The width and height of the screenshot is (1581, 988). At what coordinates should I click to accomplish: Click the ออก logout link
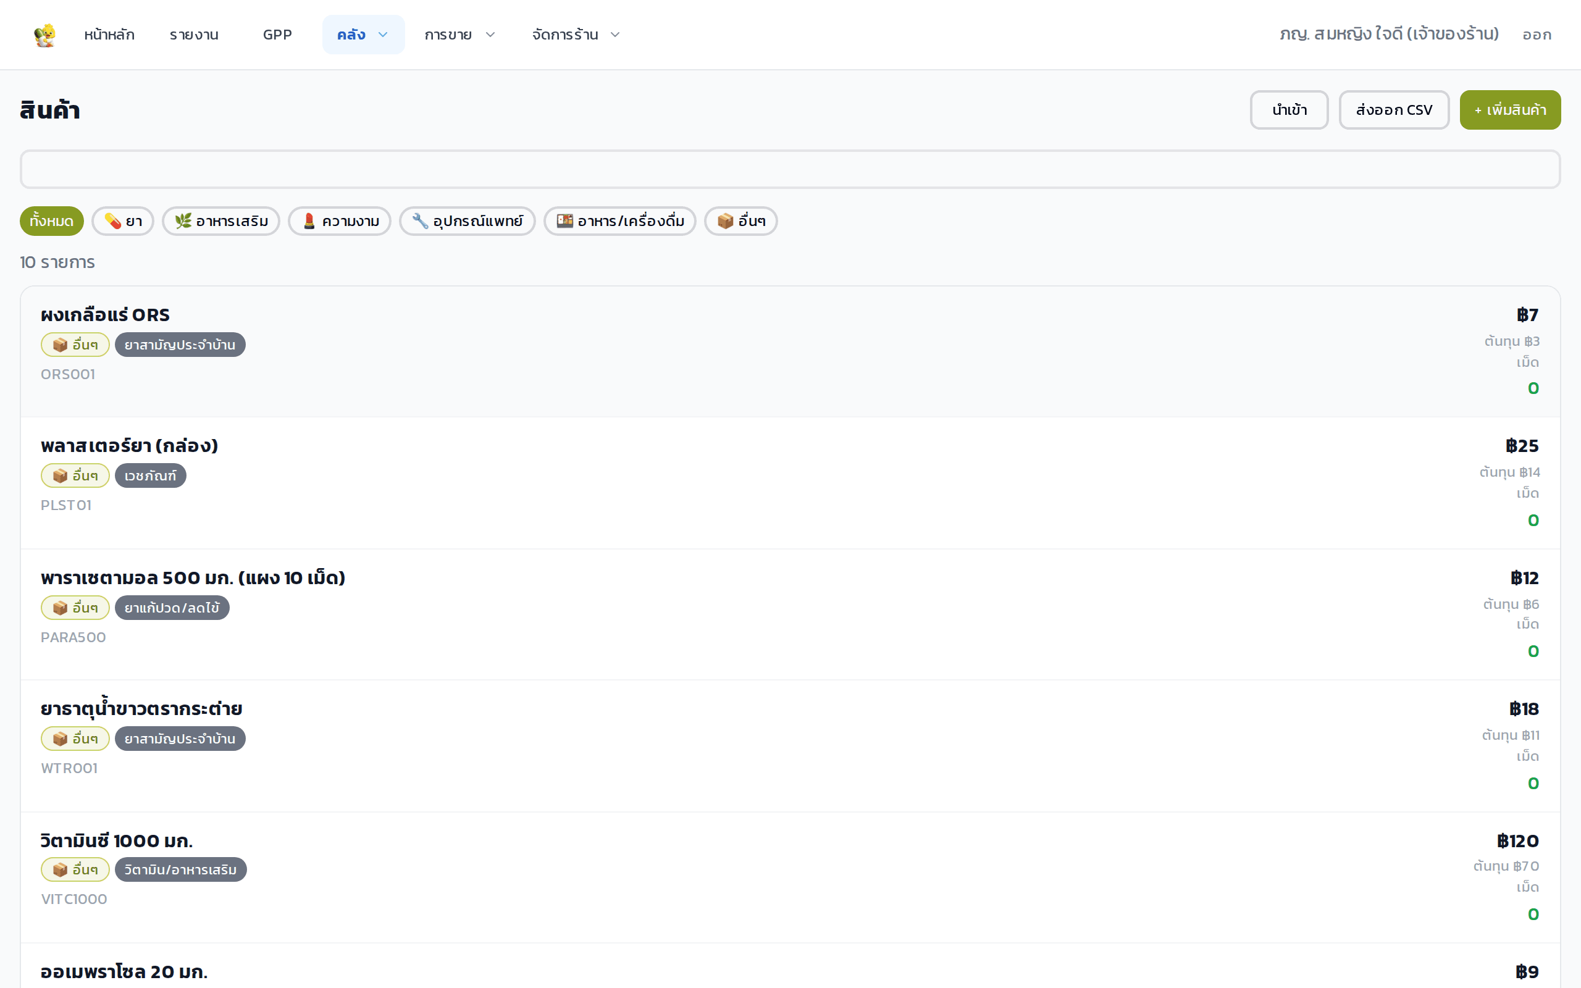tap(1537, 35)
